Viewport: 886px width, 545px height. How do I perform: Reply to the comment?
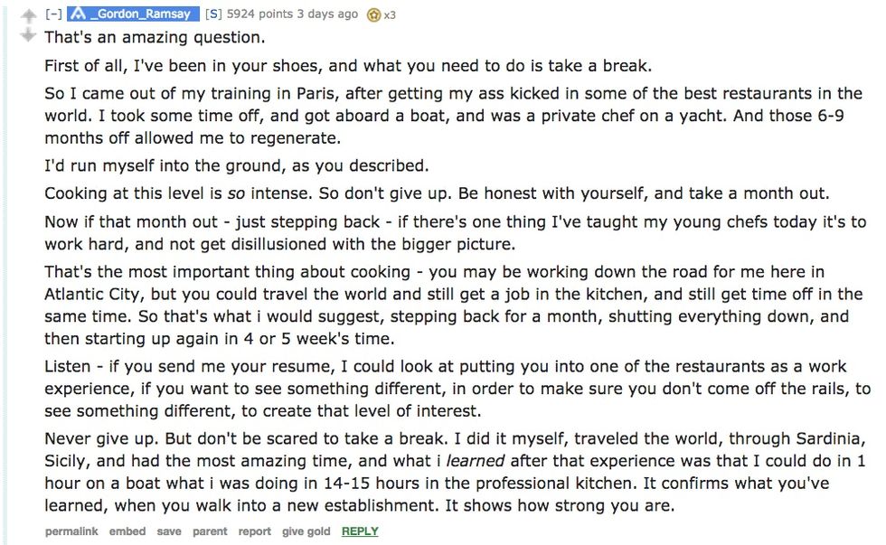(x=360, y=531)
